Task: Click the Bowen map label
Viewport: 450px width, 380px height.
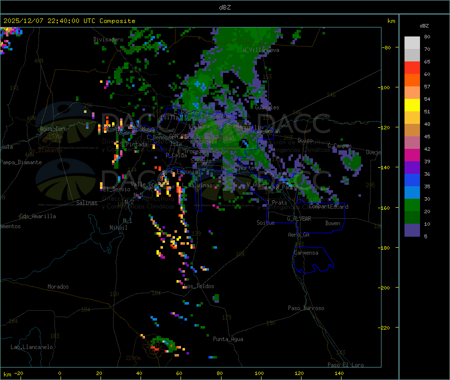Action: [x=332, y=223]
